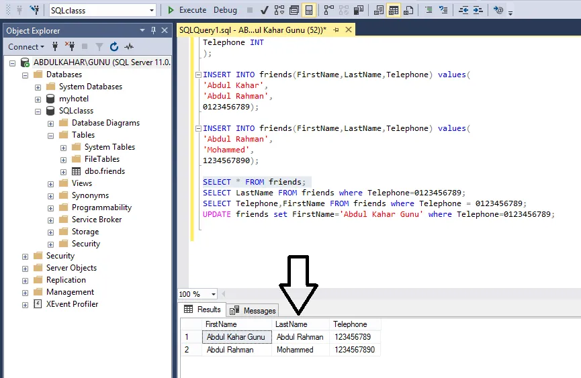Decrease the line indent icon

point(463,10)
